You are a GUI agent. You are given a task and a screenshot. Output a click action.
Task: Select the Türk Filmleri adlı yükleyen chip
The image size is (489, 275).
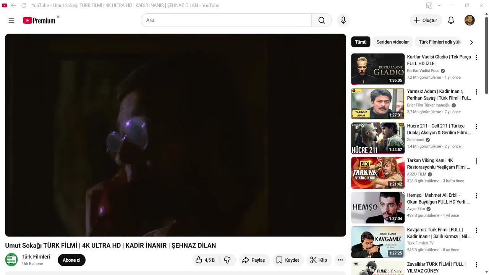point(440,42)
